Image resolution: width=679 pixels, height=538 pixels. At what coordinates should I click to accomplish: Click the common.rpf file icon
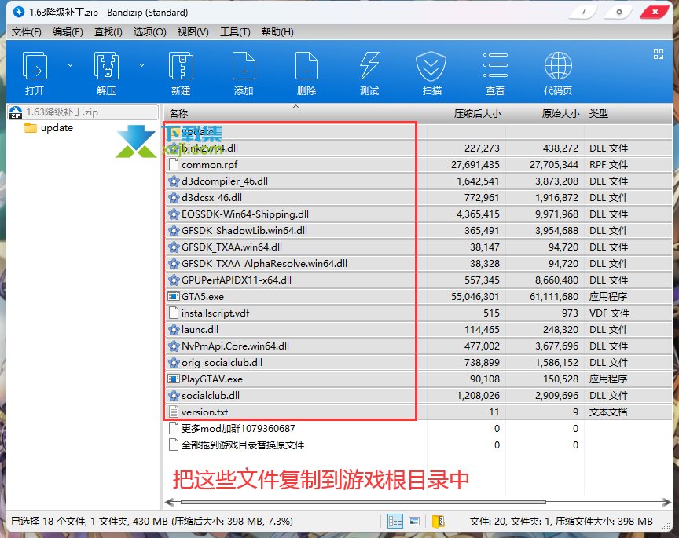click(174, 164)
